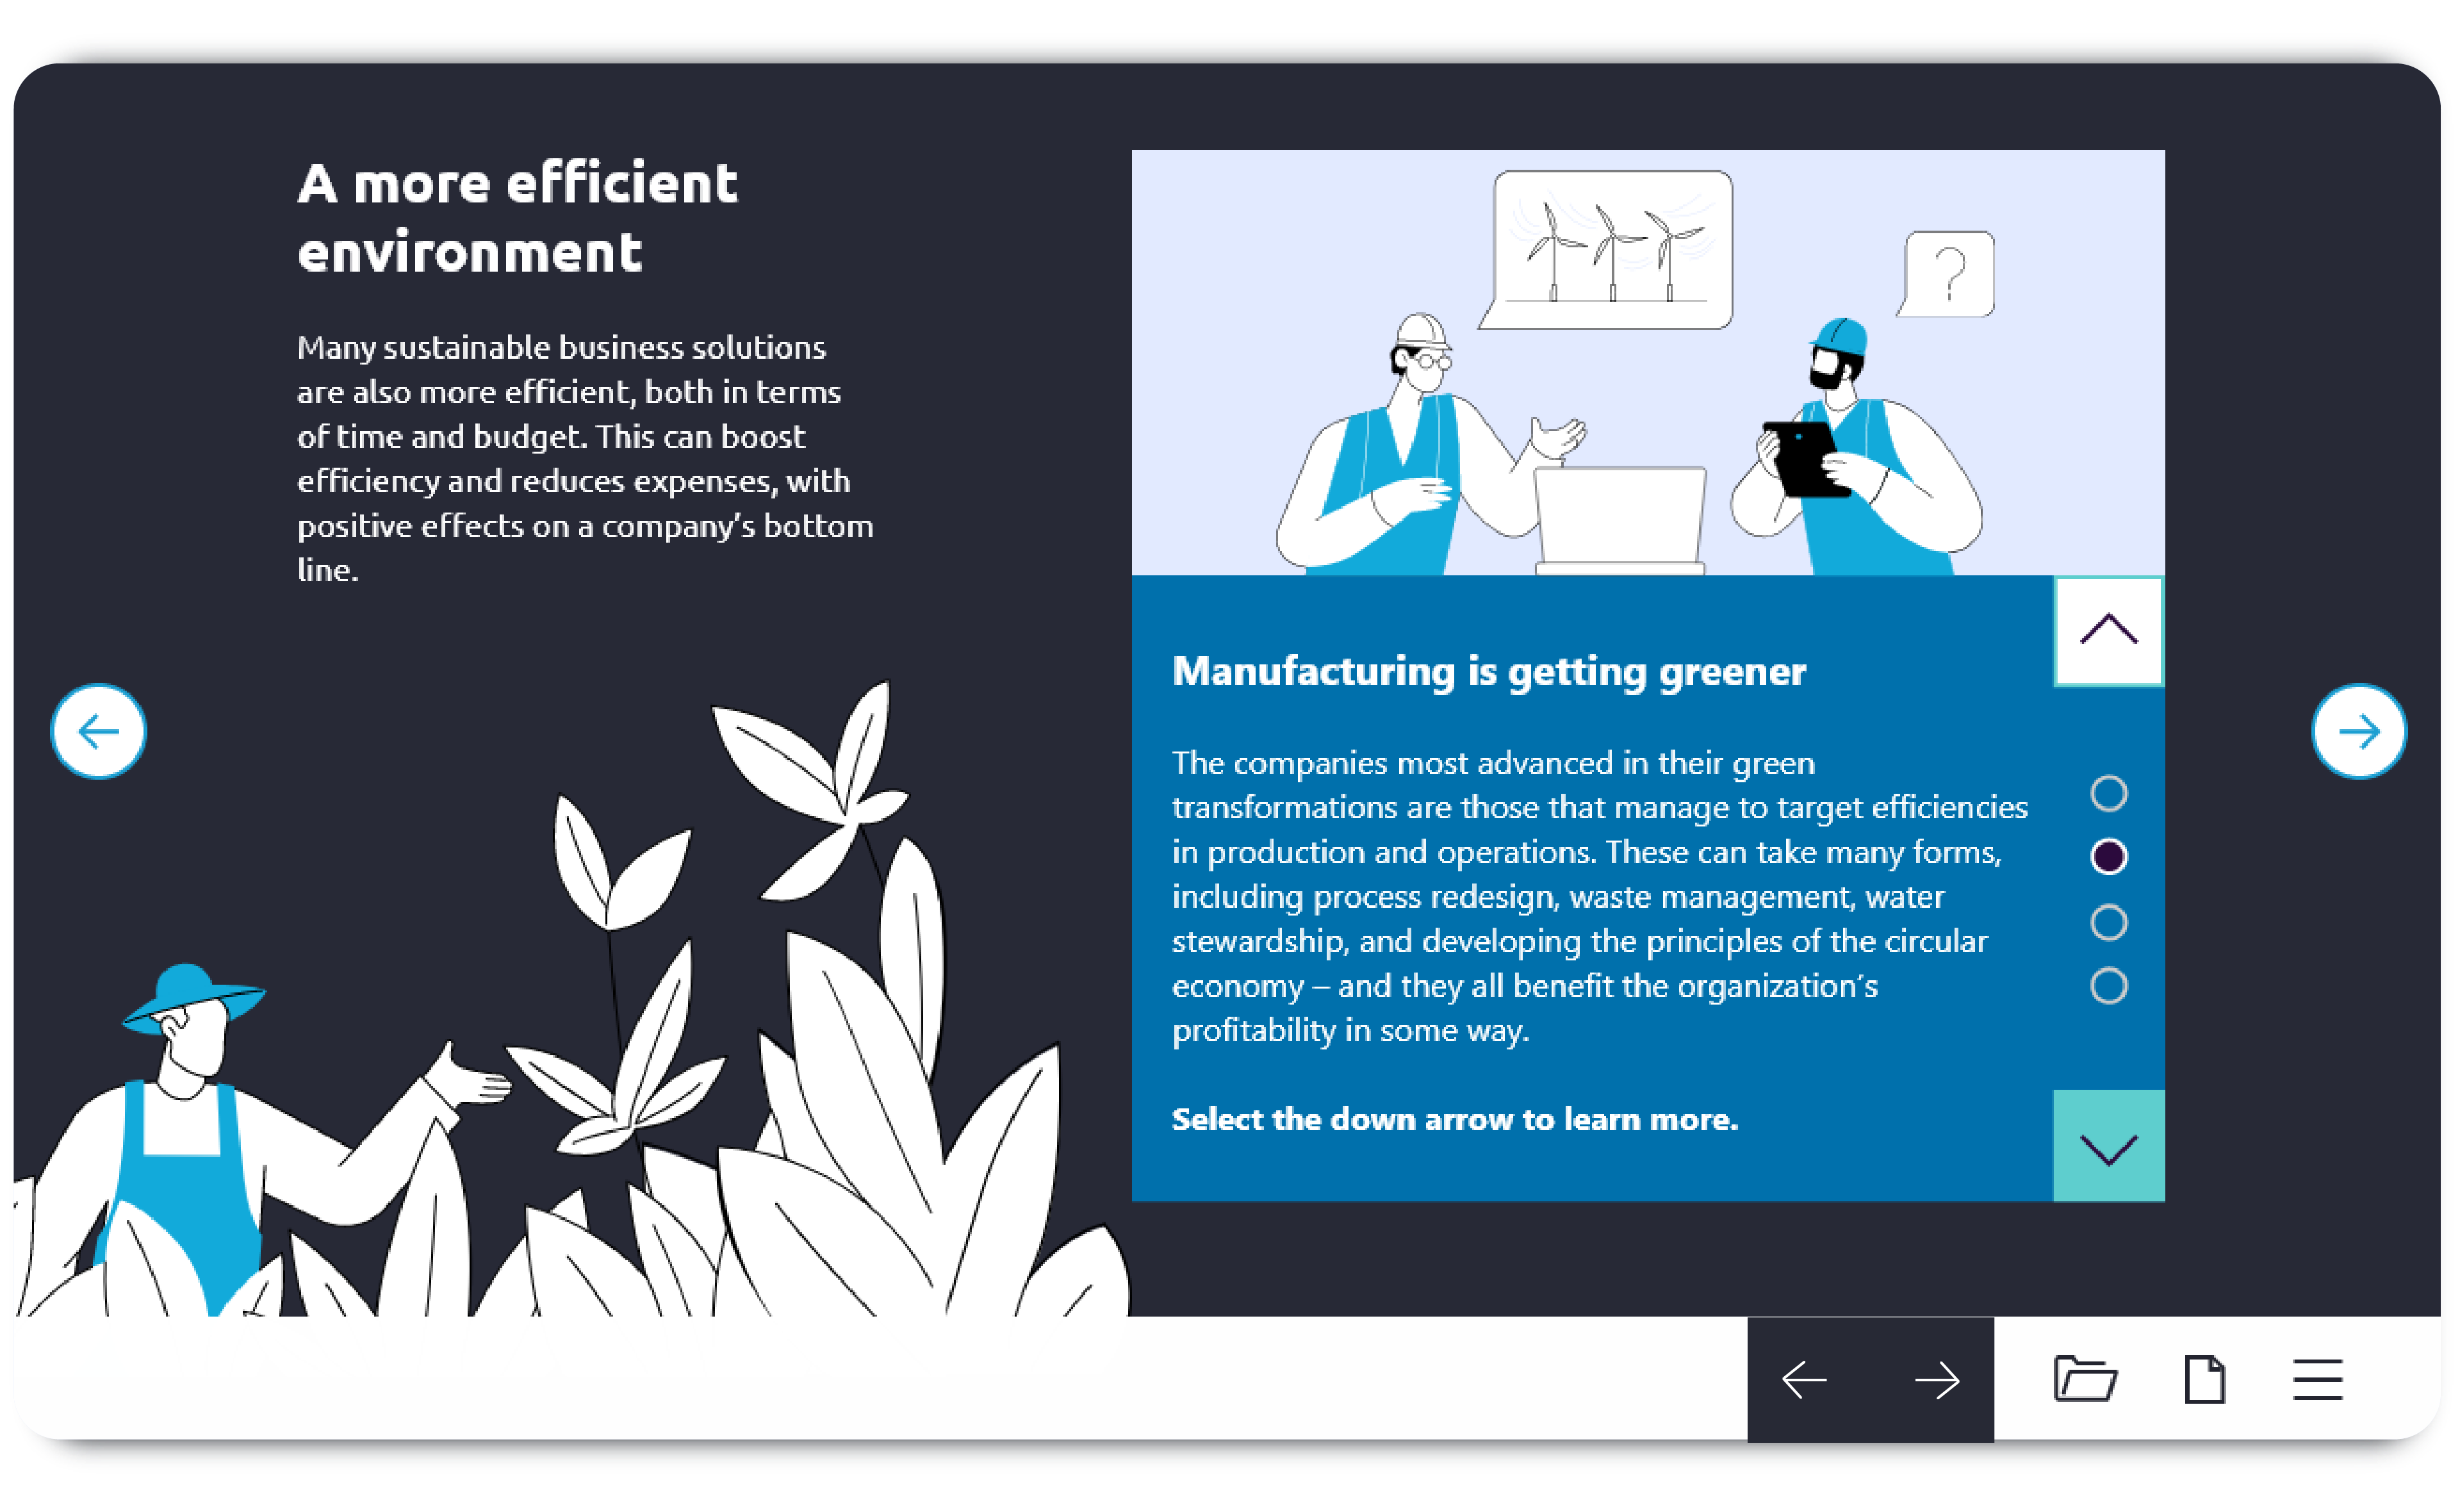The image size is (2460, 1512).
Task: Click 'Select the down arrow to learn more.' text
Action: (1454, 1119)
